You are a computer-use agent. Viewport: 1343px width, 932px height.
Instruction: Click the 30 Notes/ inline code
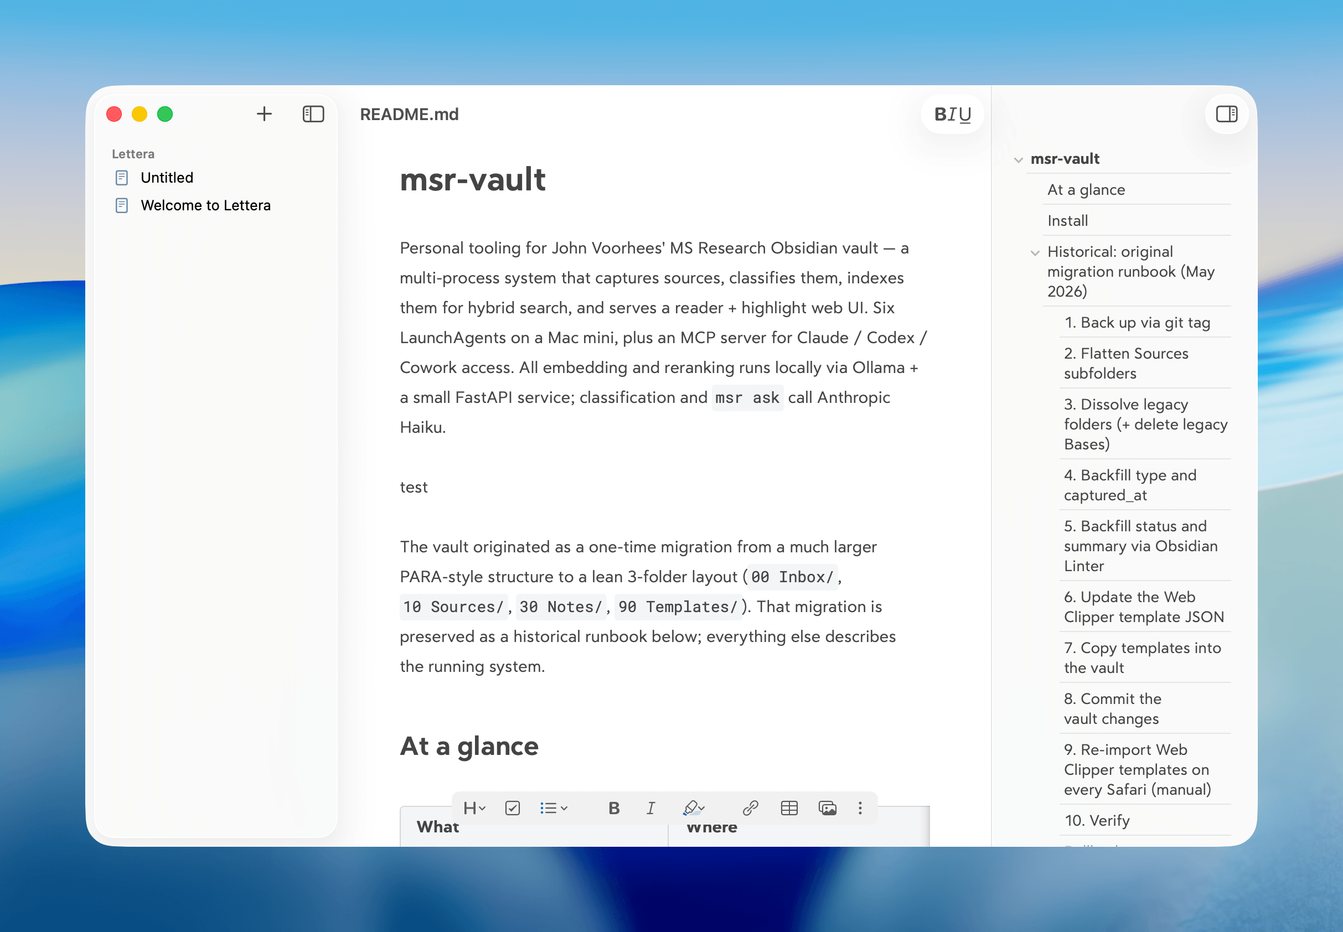(x=560, y=607)
